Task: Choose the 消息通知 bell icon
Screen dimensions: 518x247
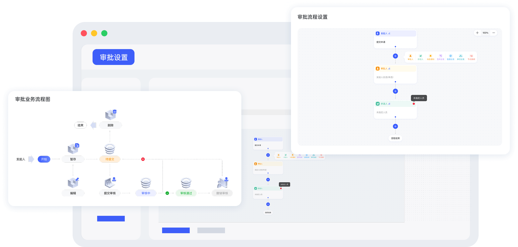Action: click(431, 56)
